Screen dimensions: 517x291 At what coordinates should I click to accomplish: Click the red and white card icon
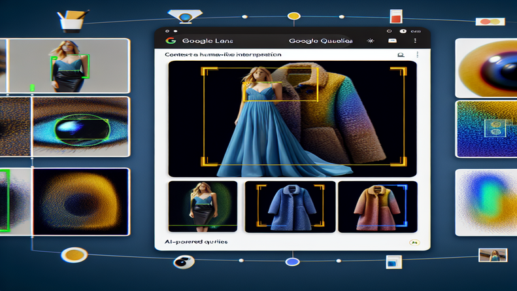(396, 16)
